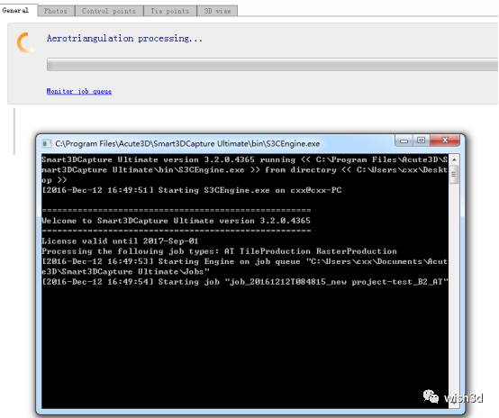
Task: Click 'Welcome to Smart3DCapture Ultimate' console line
Action: [176, 221]
